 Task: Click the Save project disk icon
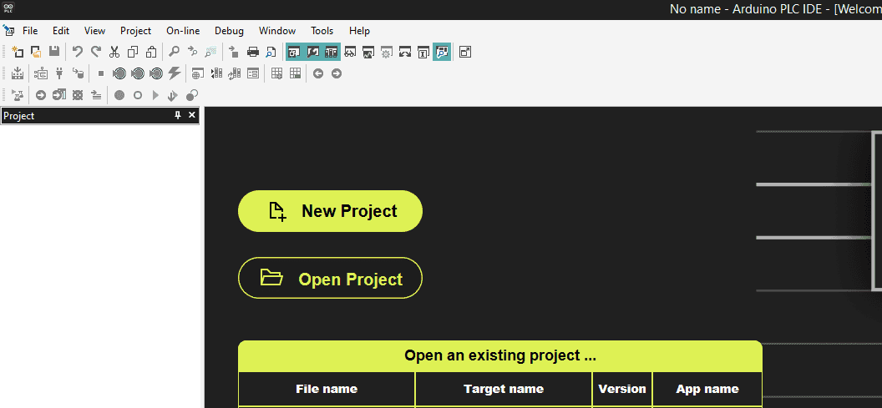pyautogui.click(x=54, y=52)
